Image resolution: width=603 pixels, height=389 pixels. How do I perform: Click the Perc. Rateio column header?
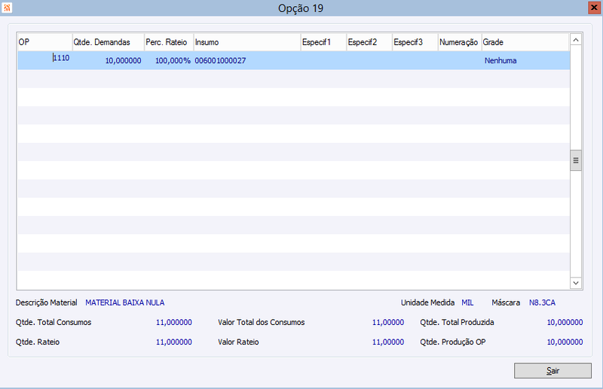tap(169, 42)
